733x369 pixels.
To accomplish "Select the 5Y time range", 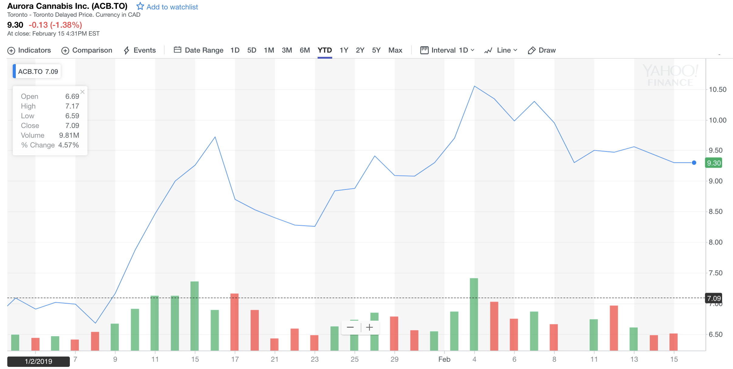I will pos(376,50).
